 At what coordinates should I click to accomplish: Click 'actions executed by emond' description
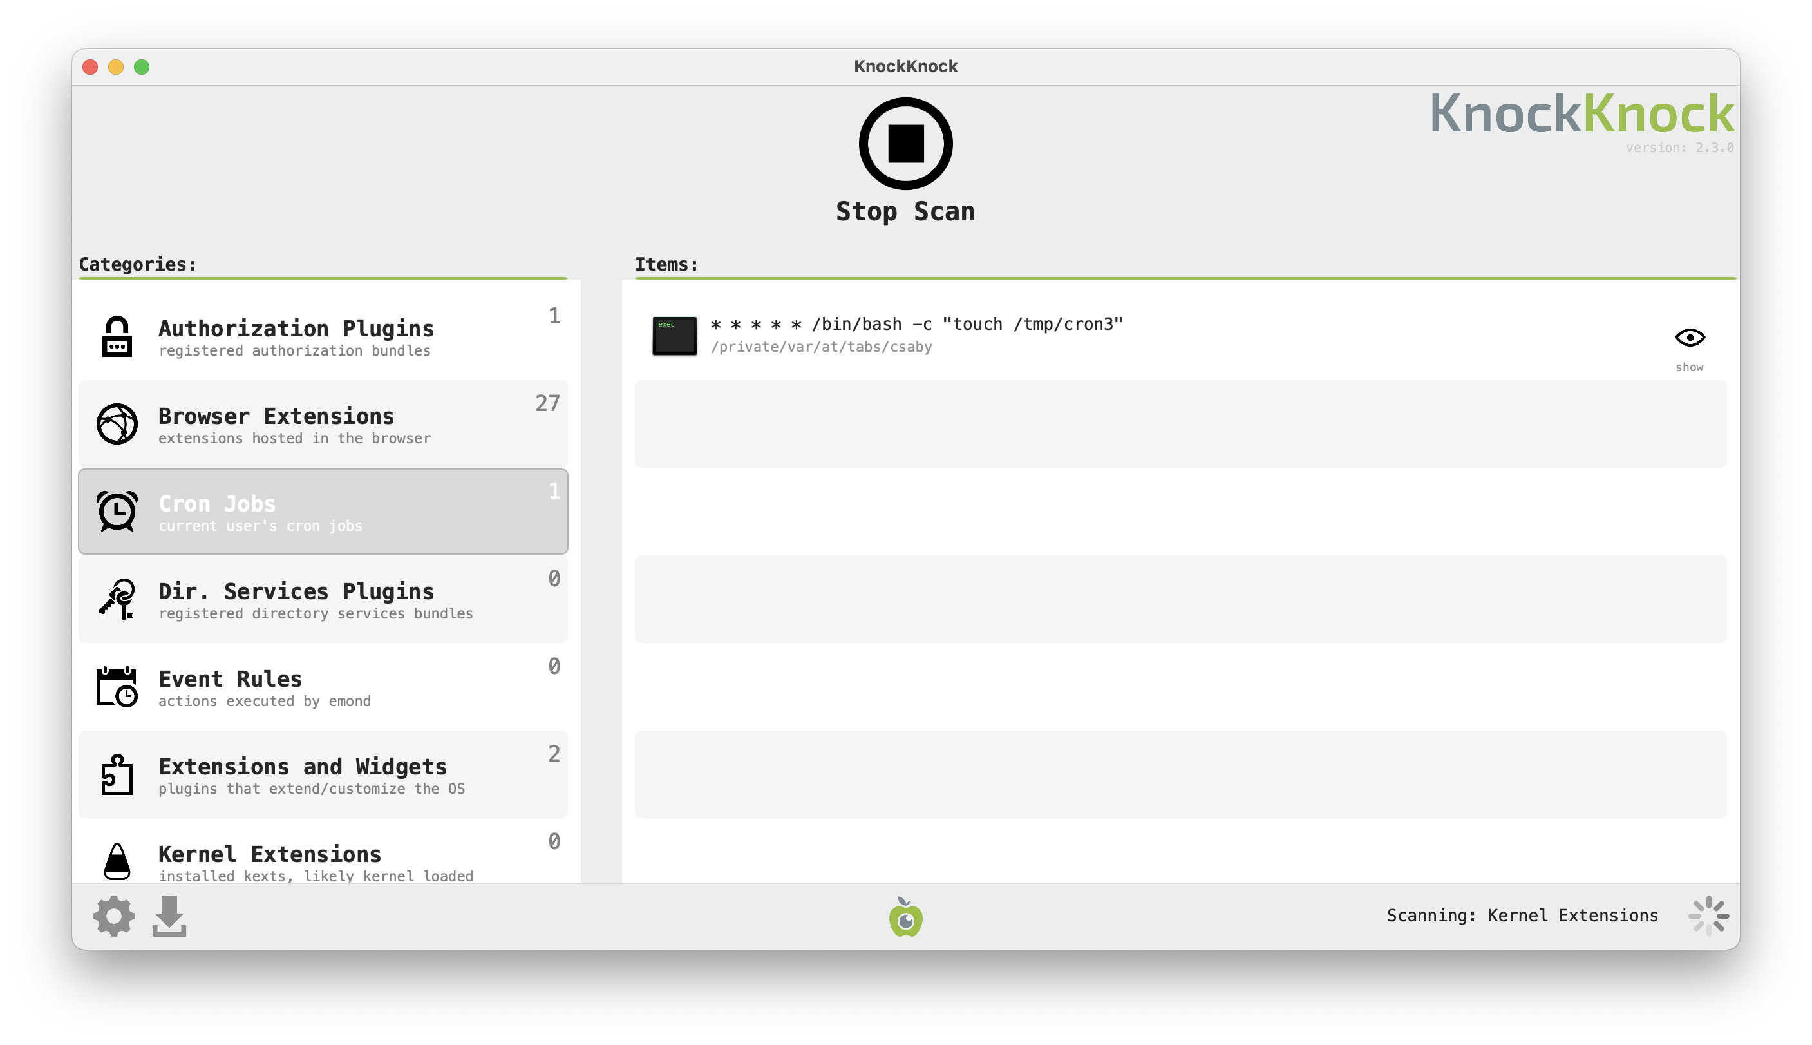click(x=264, y=701)
